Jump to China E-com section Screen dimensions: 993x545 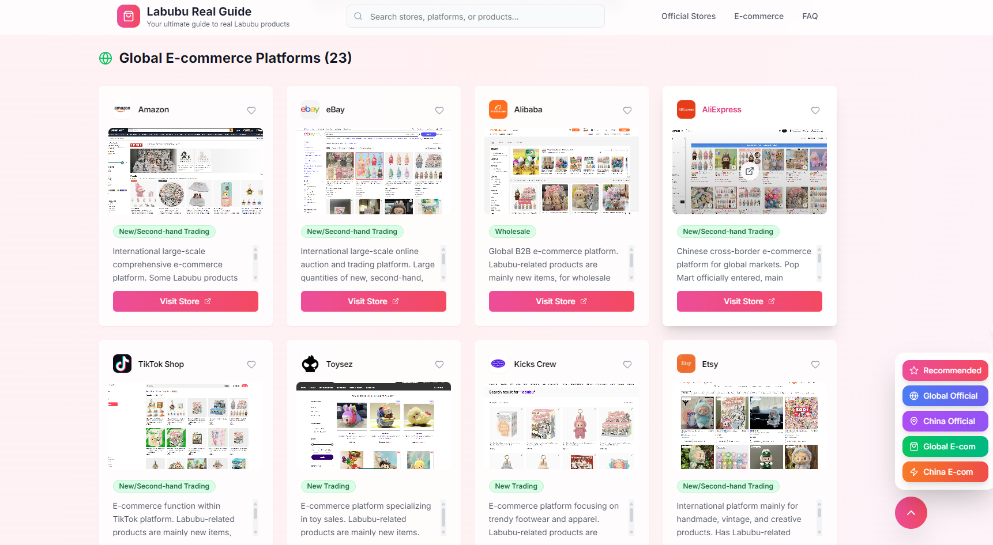tap(945, 472)
